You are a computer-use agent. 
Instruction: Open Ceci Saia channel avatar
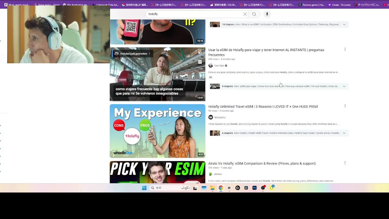pos(211,66)
